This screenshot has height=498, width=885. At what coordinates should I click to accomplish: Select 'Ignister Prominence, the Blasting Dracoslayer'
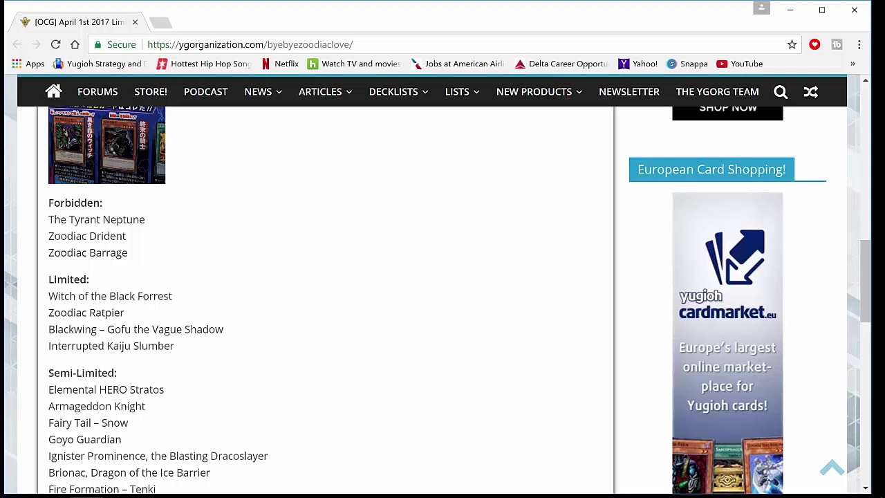point(158,456)
